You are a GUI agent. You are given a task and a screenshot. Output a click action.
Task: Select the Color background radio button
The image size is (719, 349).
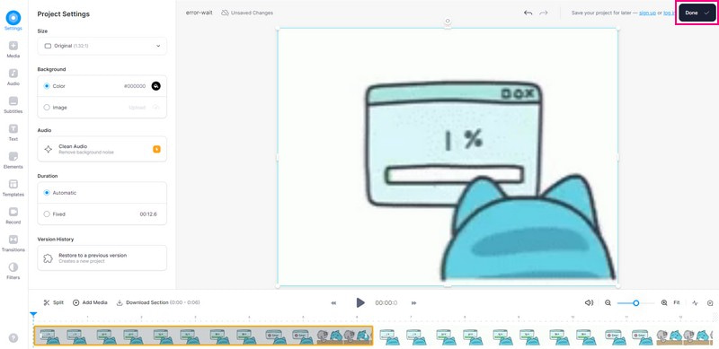tap(47, 86)
